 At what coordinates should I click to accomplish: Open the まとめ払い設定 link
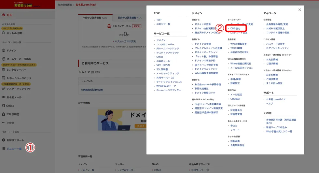click(274, 83)
